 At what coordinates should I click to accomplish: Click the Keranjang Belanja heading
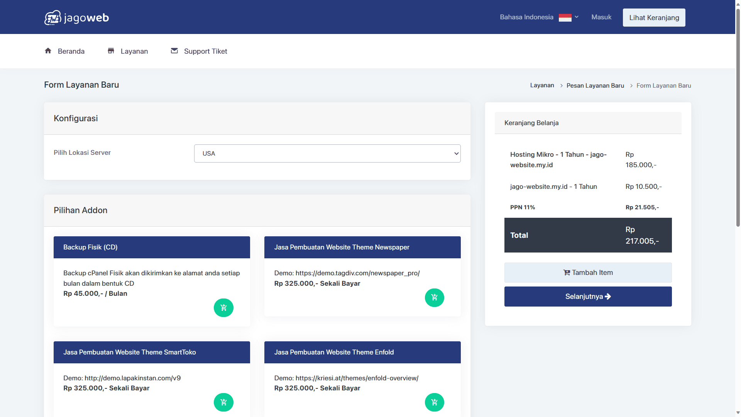click(531, 123)
